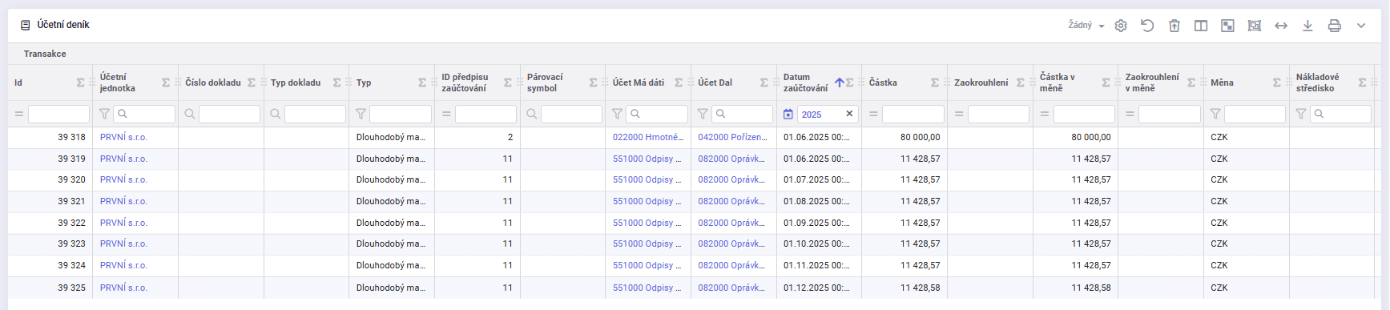Open search operator for Párovací symbol filter
1390x310 pixels.
(532, 114)
